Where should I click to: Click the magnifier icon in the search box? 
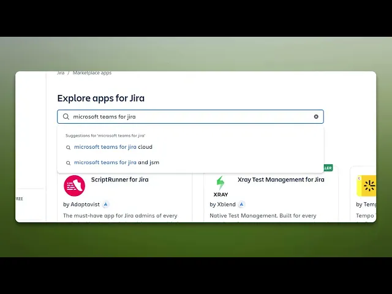(66, 117)
